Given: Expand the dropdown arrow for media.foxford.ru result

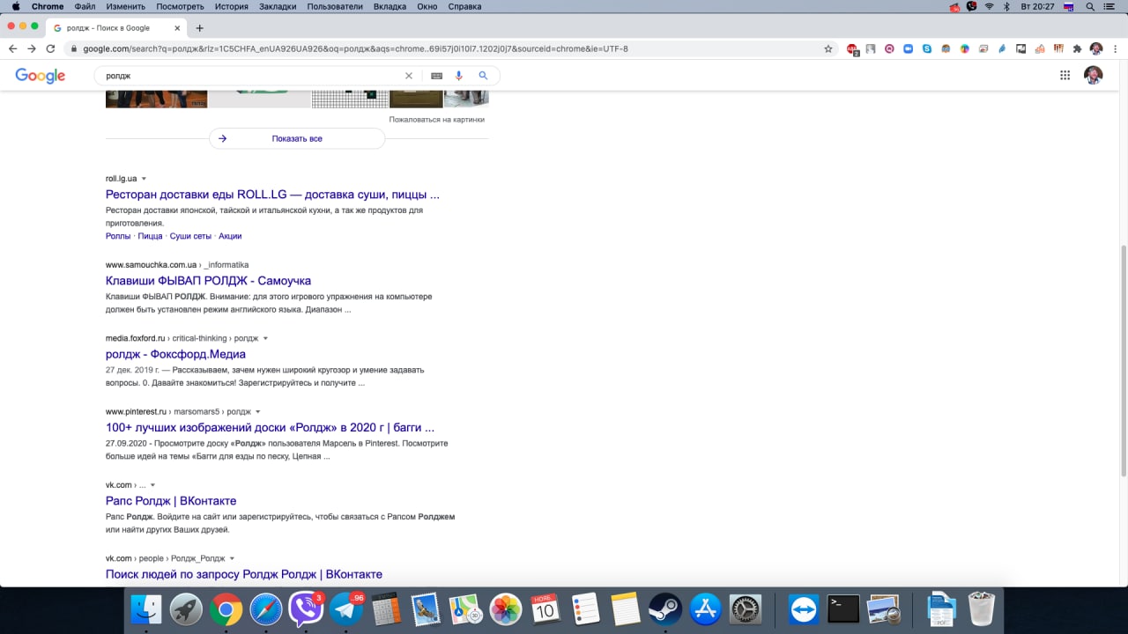Looking at the screenshot, I should 265,338.
